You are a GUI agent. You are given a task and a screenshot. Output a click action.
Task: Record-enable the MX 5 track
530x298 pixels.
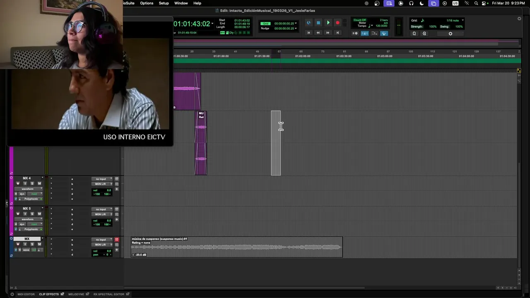point(18,214)
